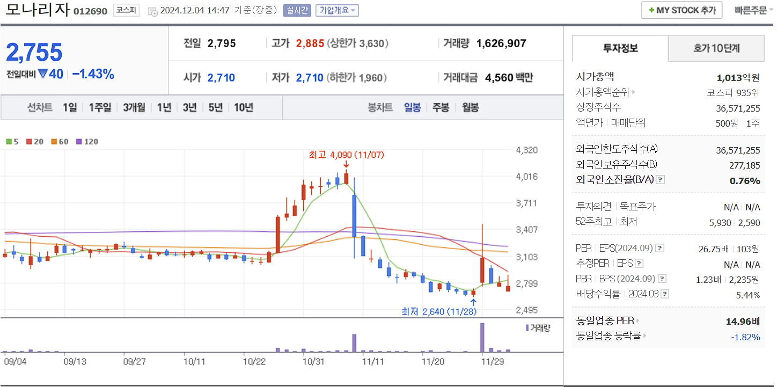Select the 주봉 weekly chart tab
The image size is (777, 387).
click(x=440, y=107)
